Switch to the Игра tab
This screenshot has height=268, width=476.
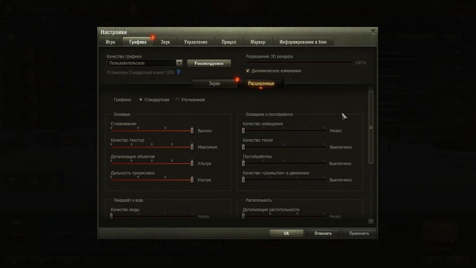(110, 42)
